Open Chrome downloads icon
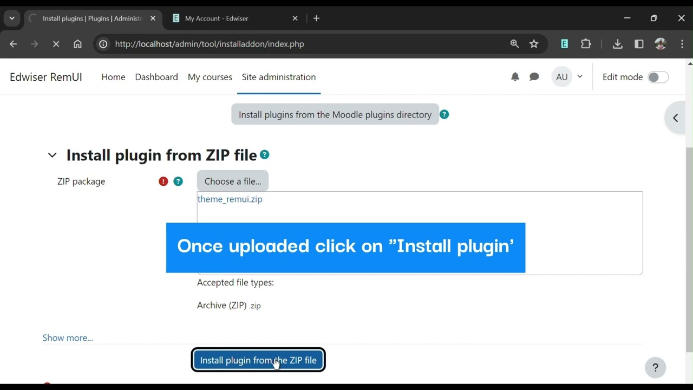 pos(617,44)
